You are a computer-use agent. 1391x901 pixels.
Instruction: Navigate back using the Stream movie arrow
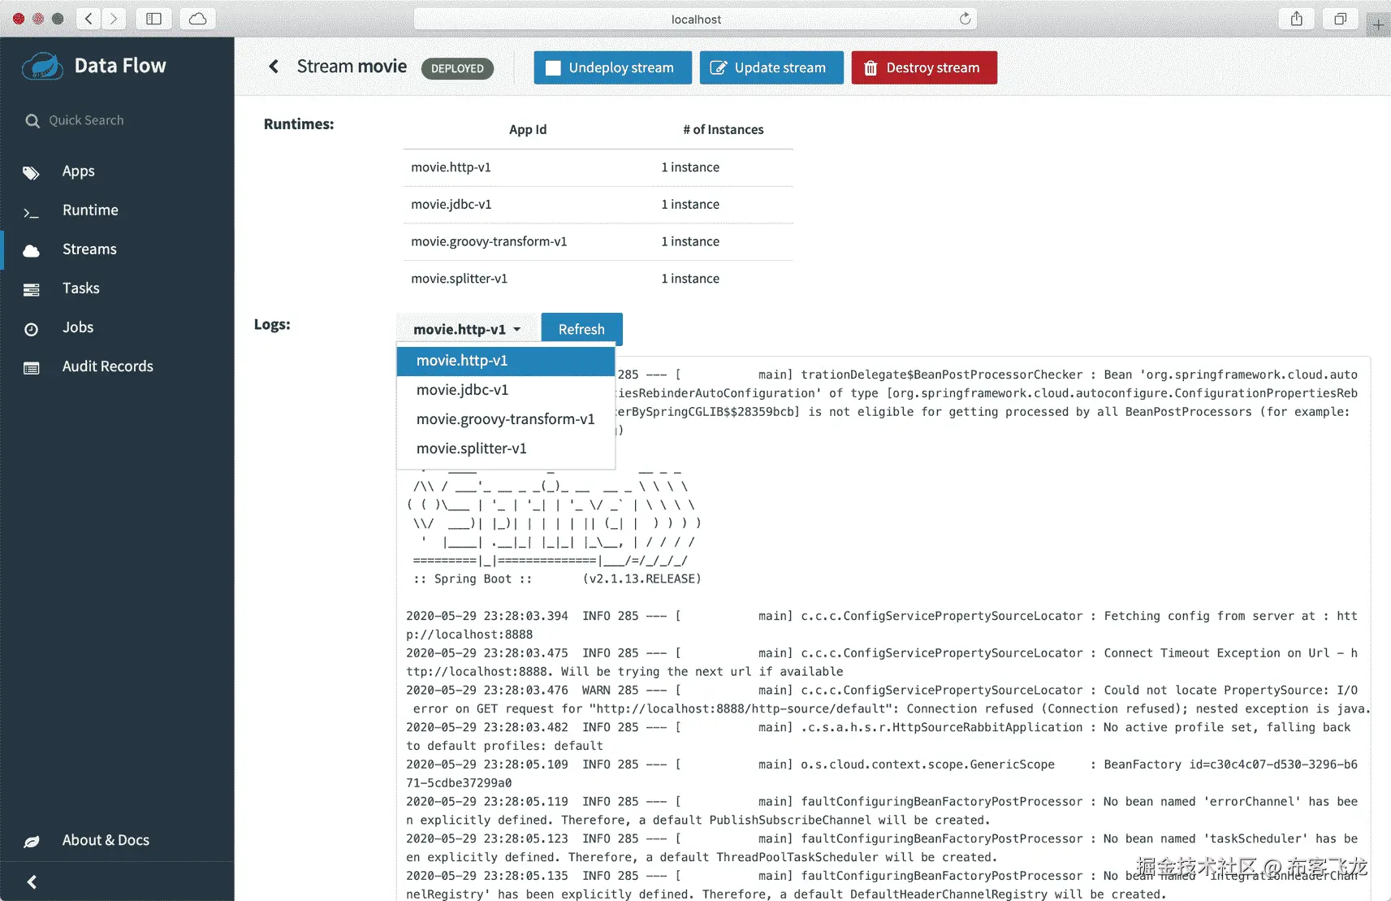pyautogui.click(x=274, y=66)
